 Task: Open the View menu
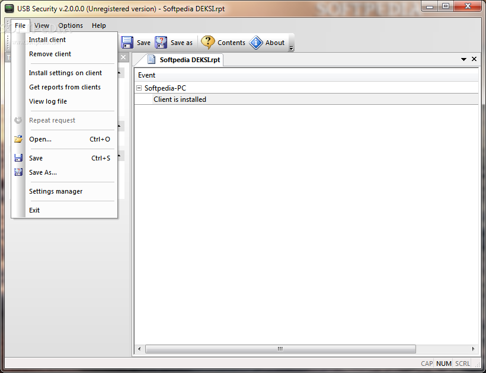[41, 25]
